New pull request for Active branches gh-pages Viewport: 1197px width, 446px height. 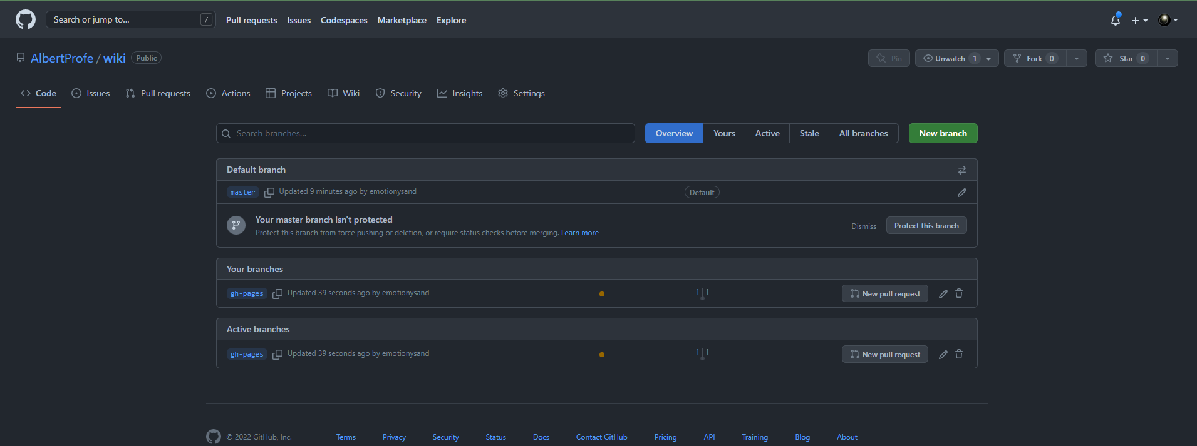(x=885, y=354)
